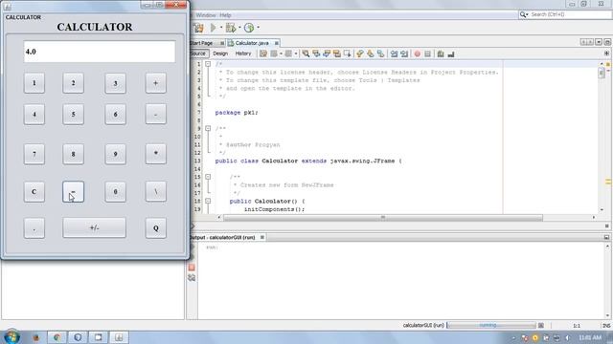The image size is (613, 344).
Task: Open the Window menu in NetBeans
Action: [206, 15]
